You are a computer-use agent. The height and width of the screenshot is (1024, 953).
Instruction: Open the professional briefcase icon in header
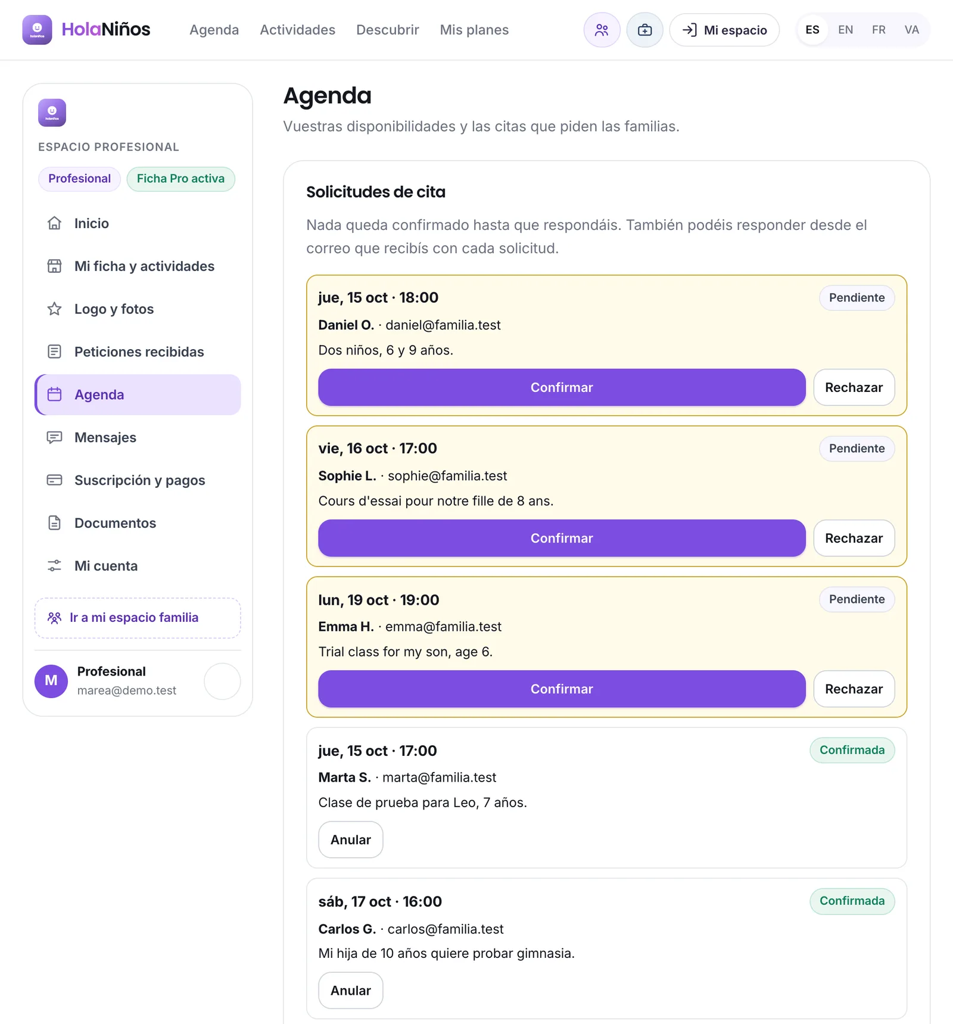(x=644, y=30)
